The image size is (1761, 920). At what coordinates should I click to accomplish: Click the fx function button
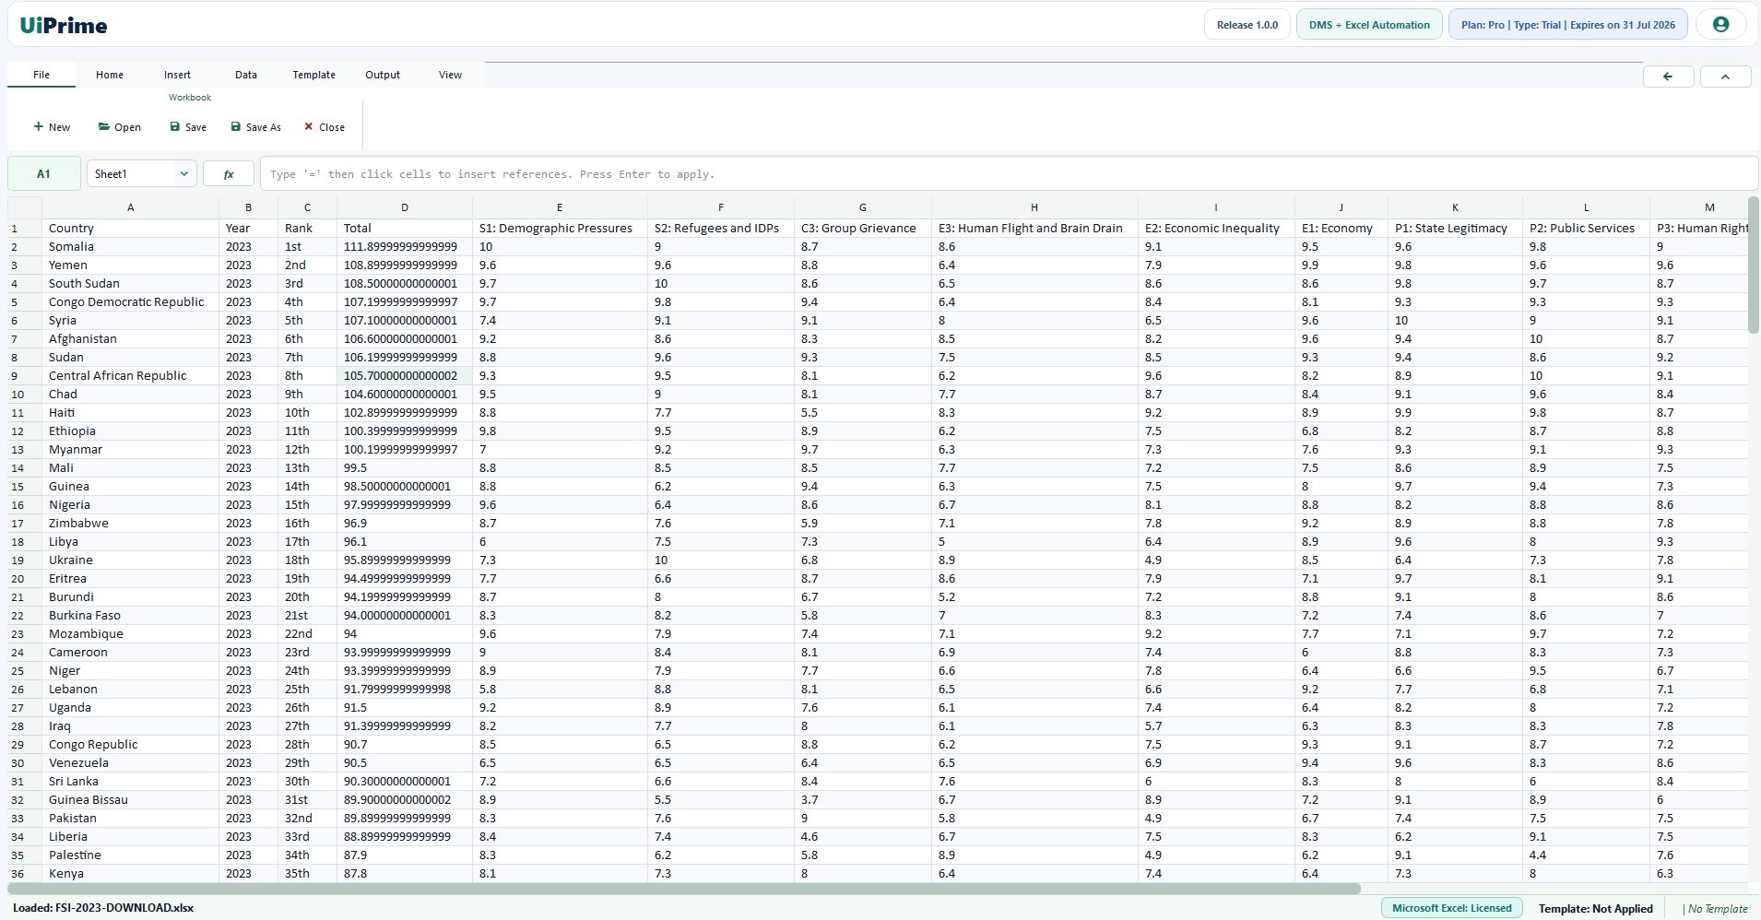229,173
